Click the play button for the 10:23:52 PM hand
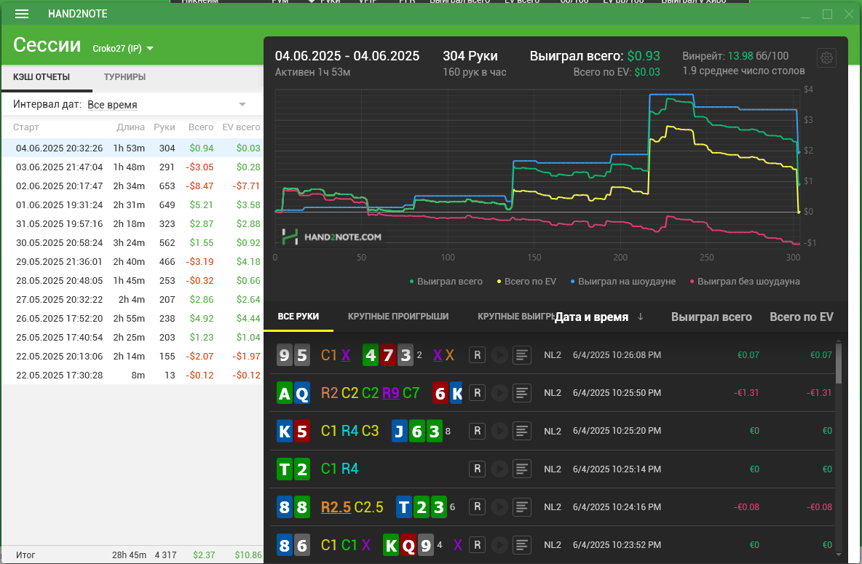The width and height of the screenshot is (862, 564). pos(499,545)
